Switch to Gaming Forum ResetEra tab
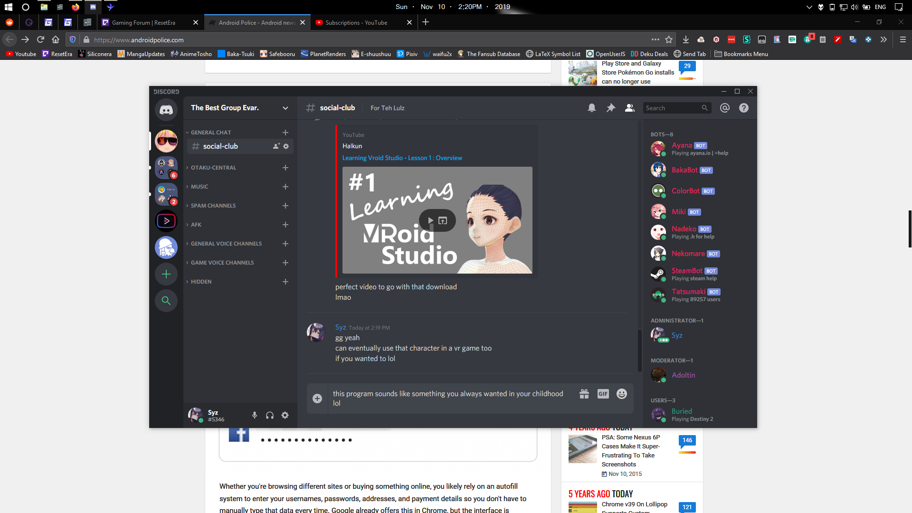912x513 pixels. pos(143,22)
